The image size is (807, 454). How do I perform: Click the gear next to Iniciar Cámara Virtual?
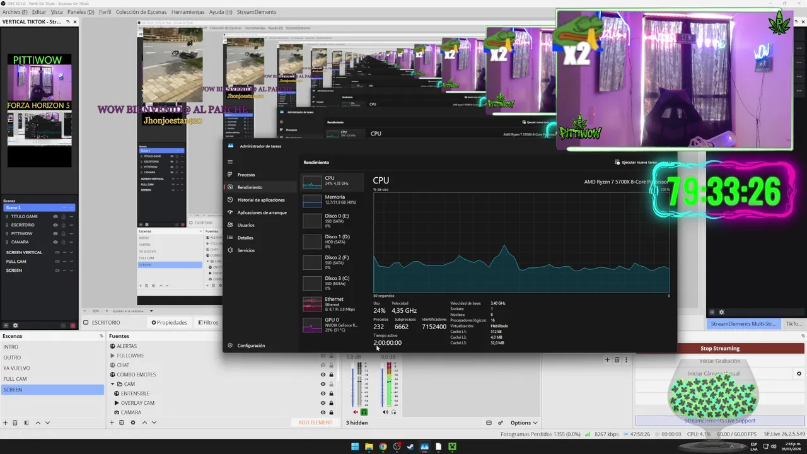(799, 373)
